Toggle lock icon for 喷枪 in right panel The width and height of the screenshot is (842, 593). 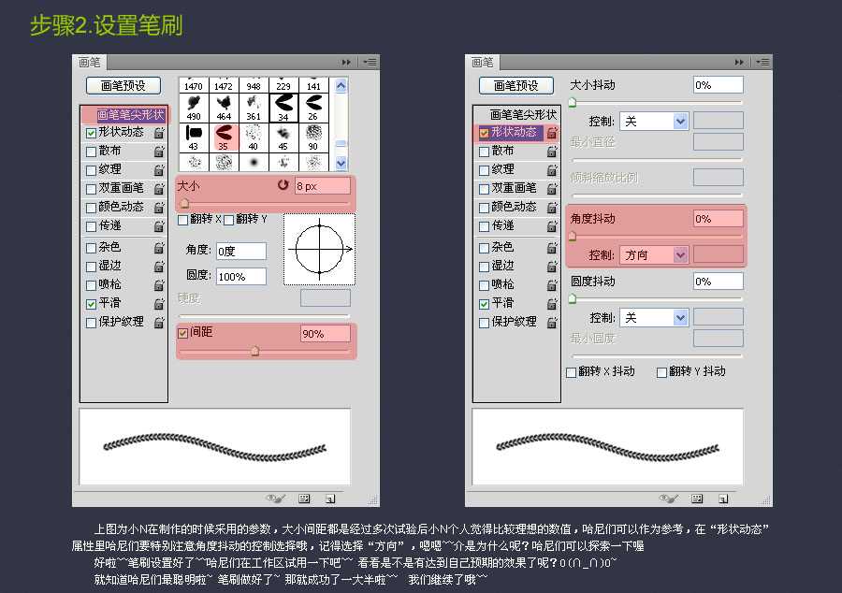[x=552, y=285]
